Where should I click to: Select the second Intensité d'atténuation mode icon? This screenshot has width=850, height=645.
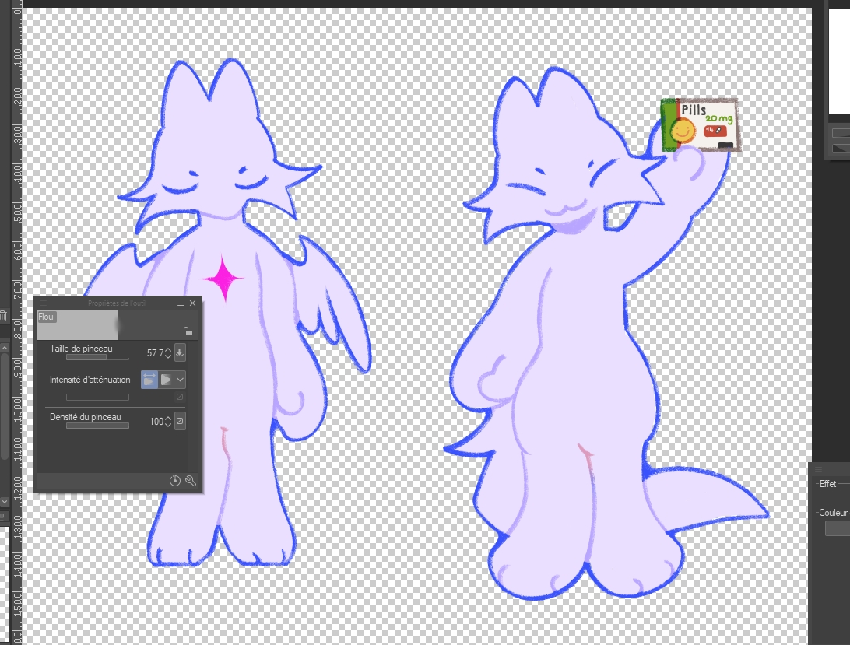tap(166, 380)
